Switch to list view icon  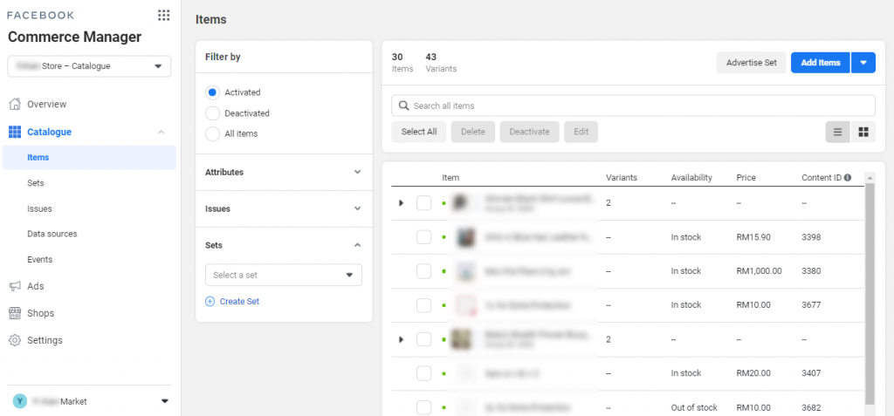pos(837,133)
